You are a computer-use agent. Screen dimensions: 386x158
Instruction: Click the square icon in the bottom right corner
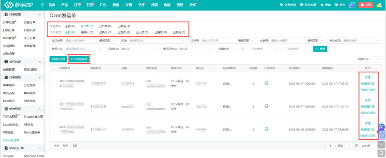tap(381, 154)
